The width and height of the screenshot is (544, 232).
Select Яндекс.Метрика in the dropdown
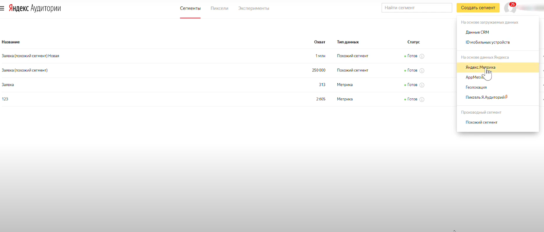pos(498,67)
